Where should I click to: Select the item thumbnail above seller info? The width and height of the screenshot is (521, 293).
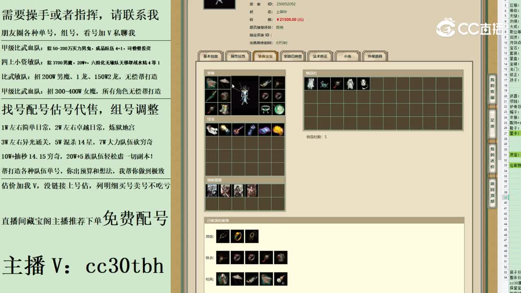(219, 4)
